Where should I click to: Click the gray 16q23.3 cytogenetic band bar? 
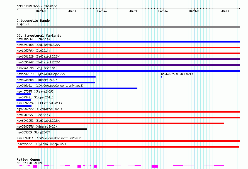[128, 27]
